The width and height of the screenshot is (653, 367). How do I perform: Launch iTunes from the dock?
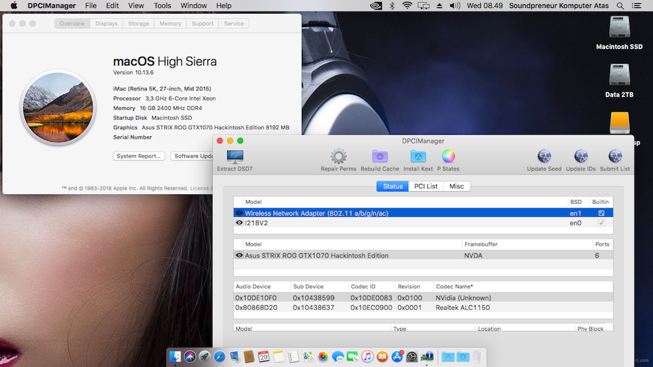pyautogui.click(x=367, y=357)
